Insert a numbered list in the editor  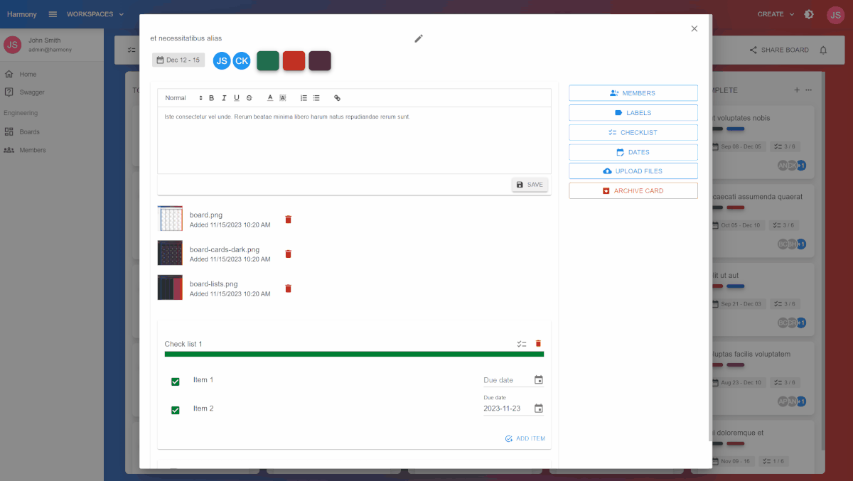[304, 98]
